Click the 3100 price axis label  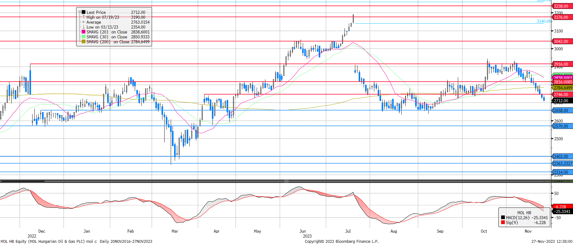(x=559, y=31)
